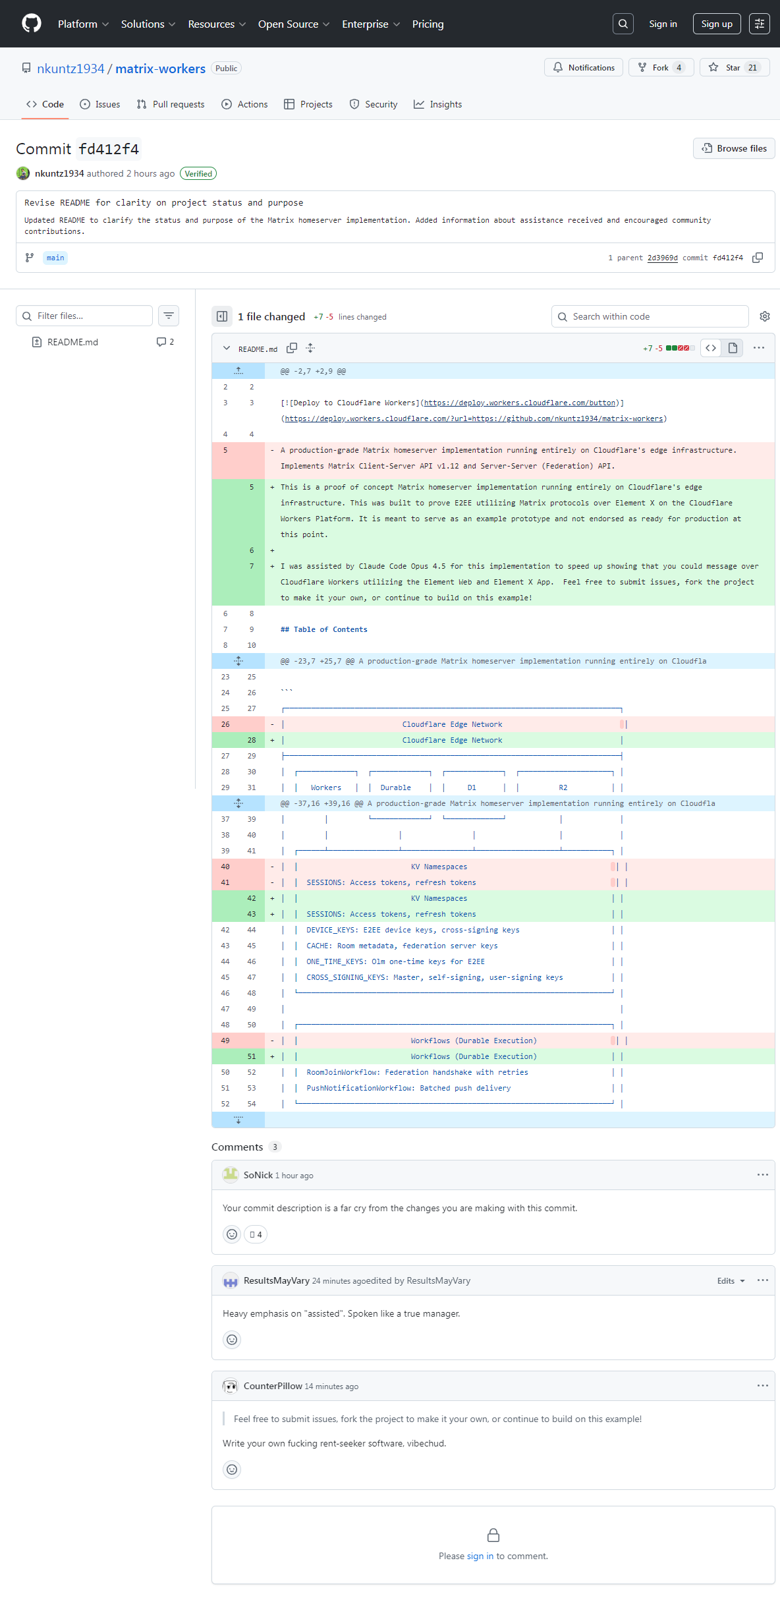Screen dimensions: 780x1600
Task: Open the main branch link
Action: point(55,258)
